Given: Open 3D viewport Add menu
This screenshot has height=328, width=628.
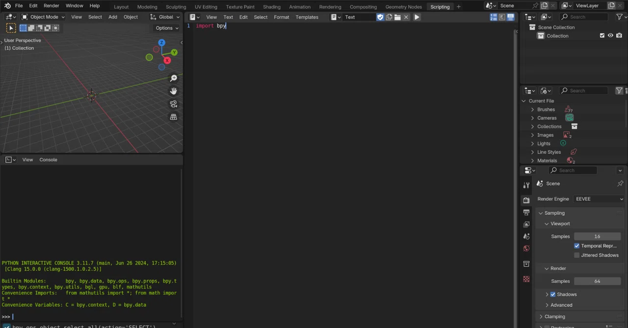Looking at the screenshot, I should tap(112, 17).
